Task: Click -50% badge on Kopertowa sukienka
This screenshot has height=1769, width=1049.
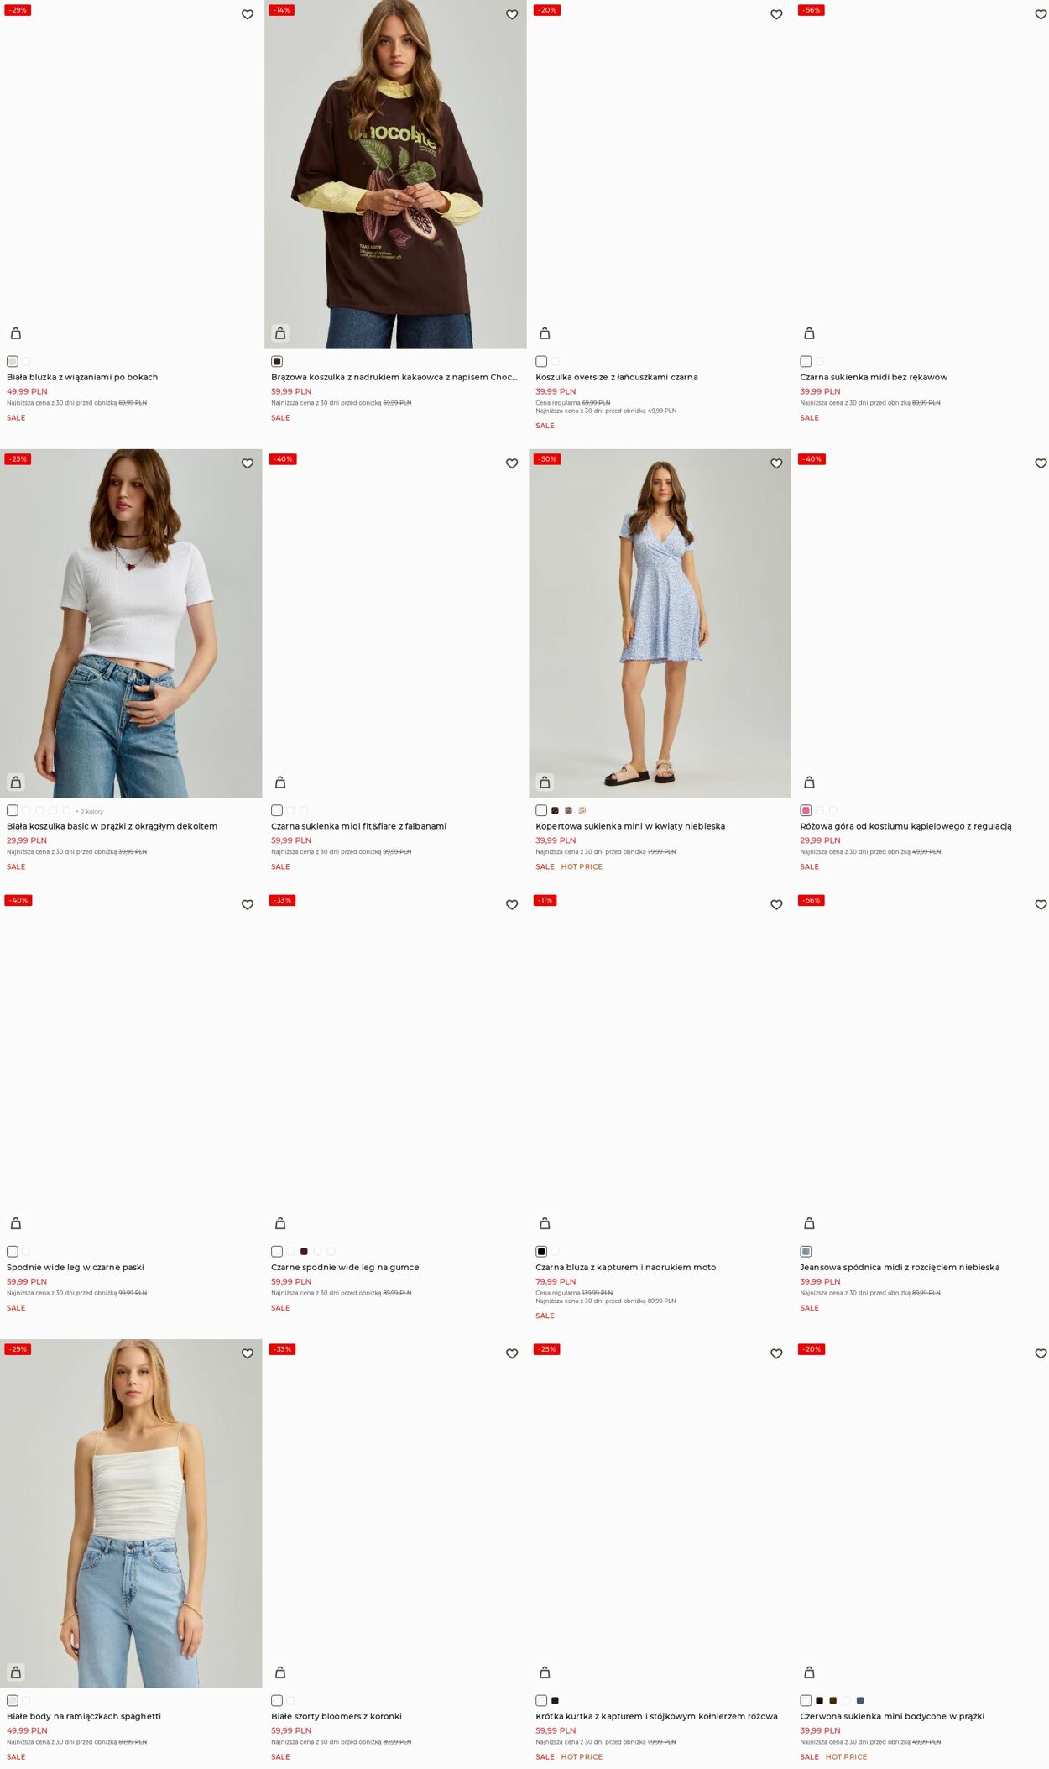Action: tap(547, 459)
